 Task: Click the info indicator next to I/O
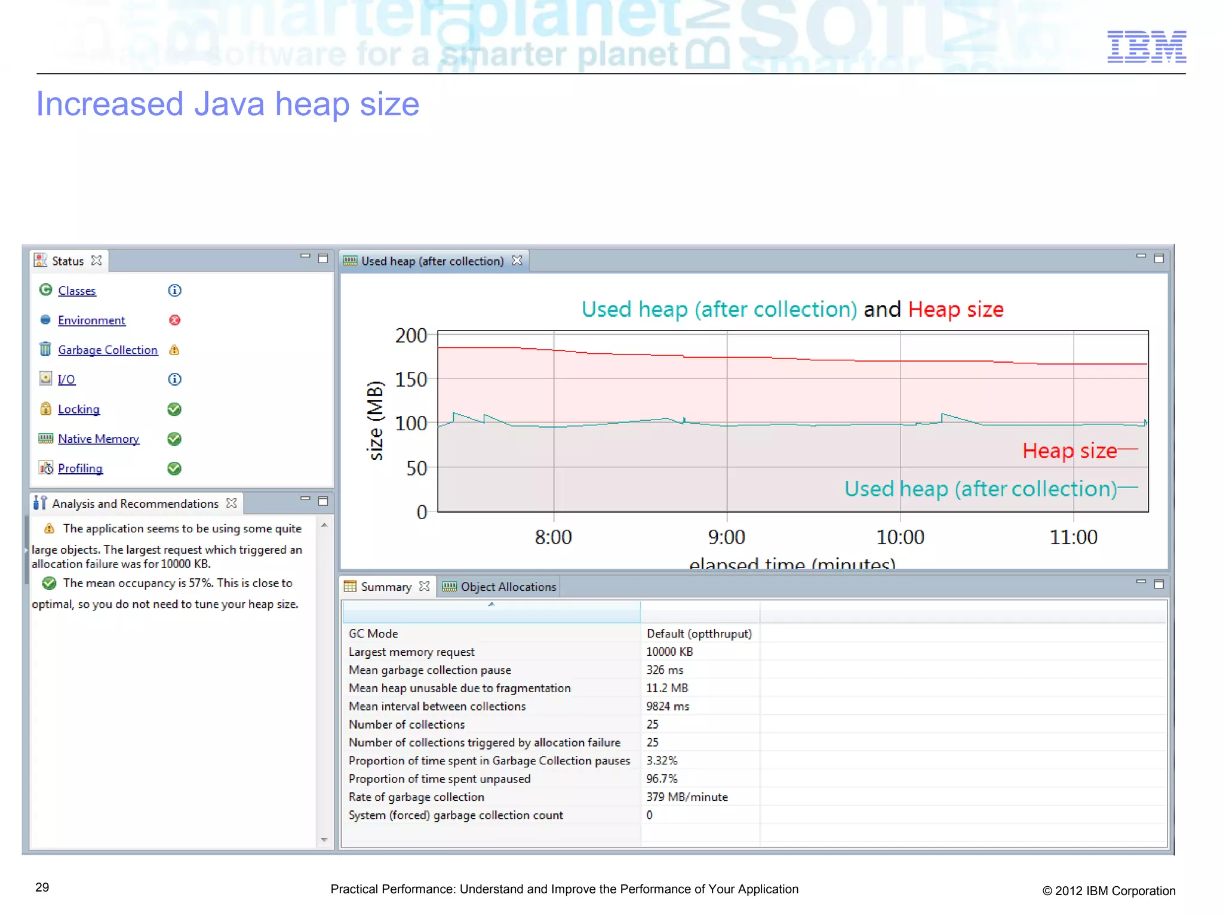click(174, 380)
